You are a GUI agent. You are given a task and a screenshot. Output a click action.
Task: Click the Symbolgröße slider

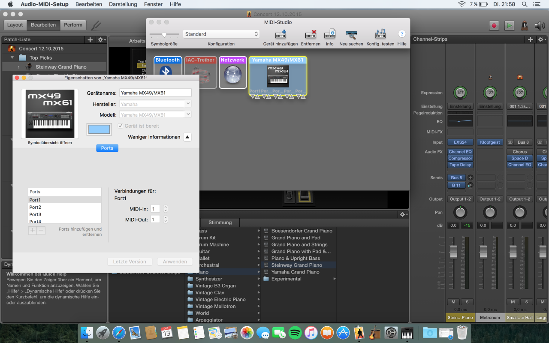[x=164, y=34]
